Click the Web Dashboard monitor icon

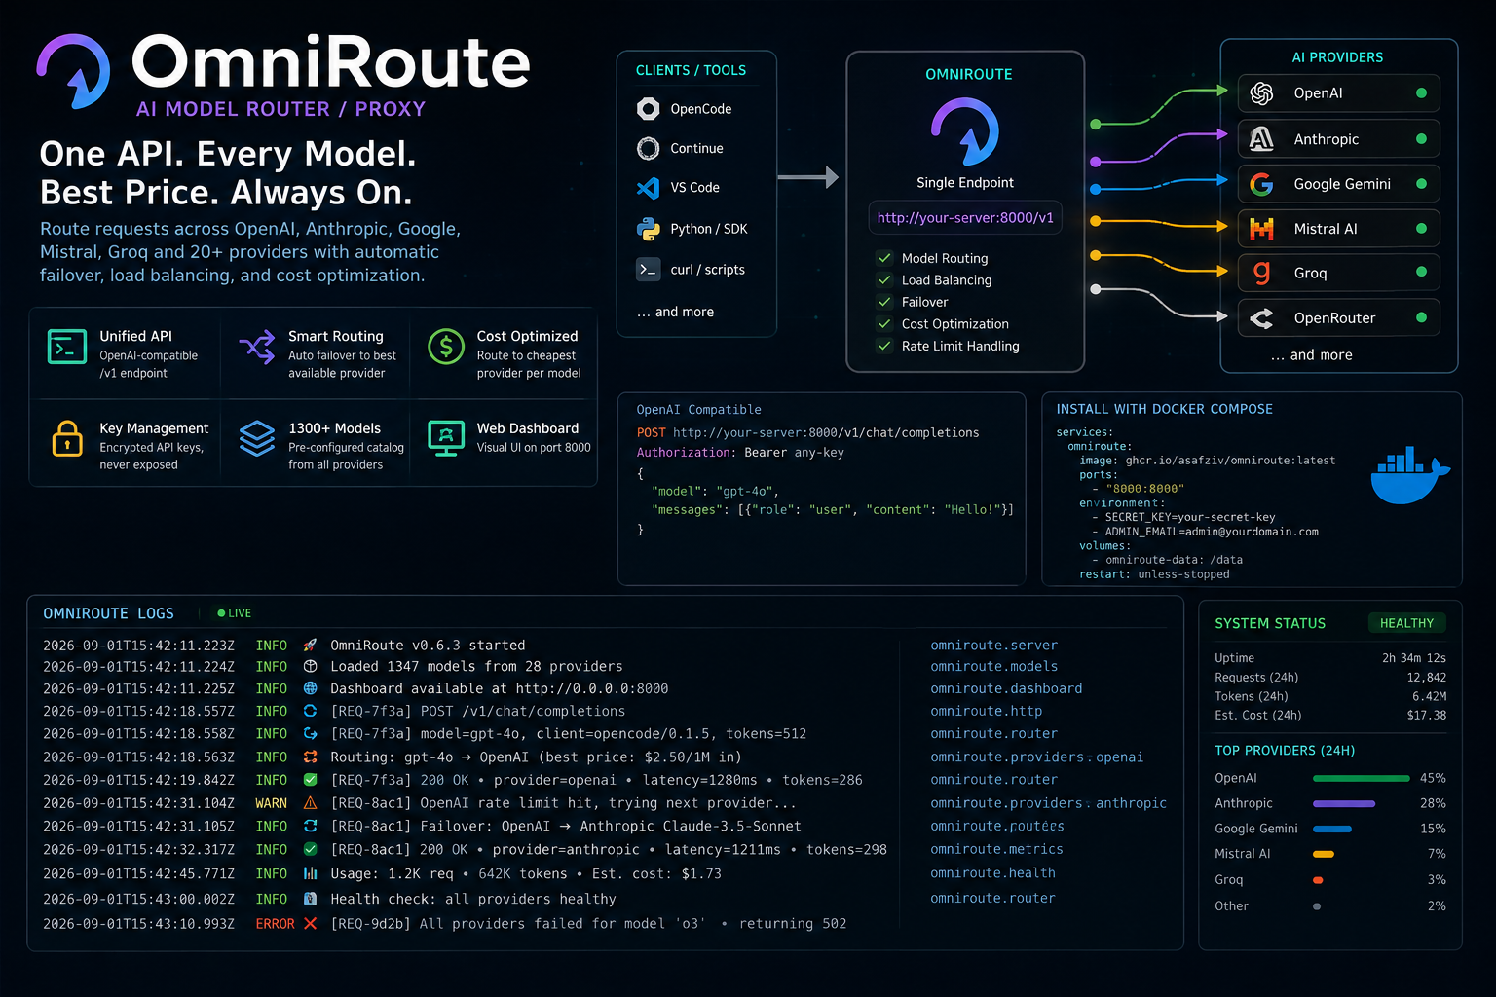click(x=446, y=439)
